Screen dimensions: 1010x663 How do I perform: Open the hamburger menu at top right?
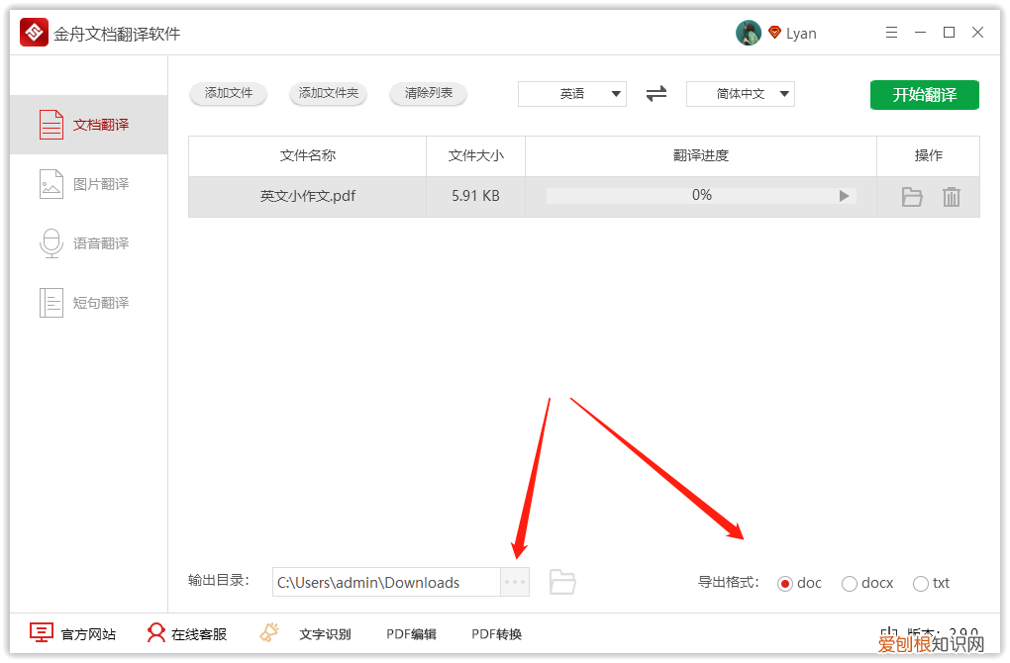pyautogui.click(x=890, y=32)
